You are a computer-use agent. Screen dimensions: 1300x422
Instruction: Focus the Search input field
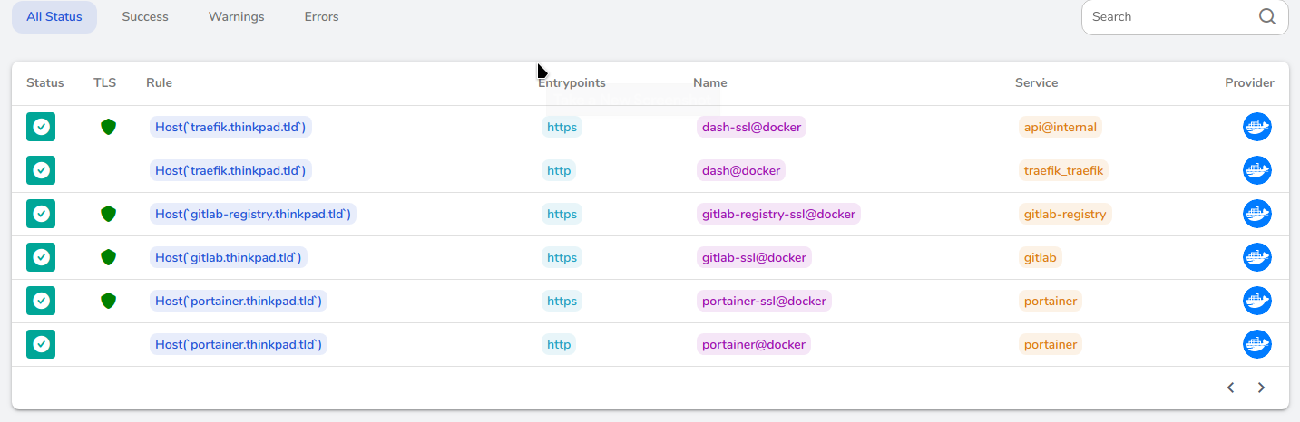pyautogui.click(x=1170, y=16)
